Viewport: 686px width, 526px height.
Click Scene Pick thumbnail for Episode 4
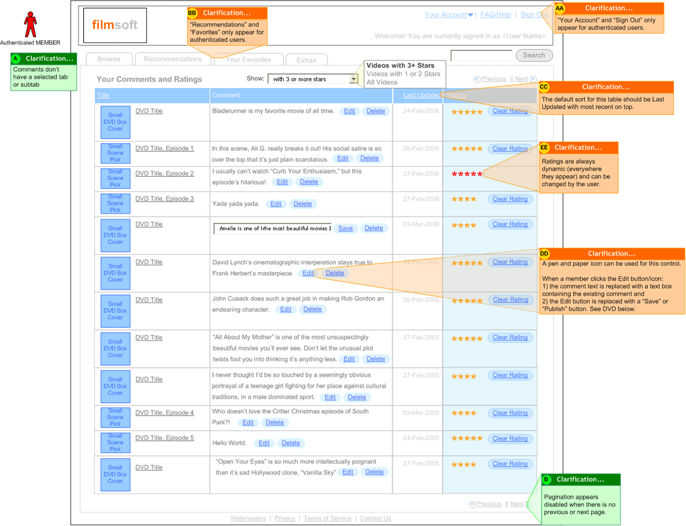click(115, 418)
